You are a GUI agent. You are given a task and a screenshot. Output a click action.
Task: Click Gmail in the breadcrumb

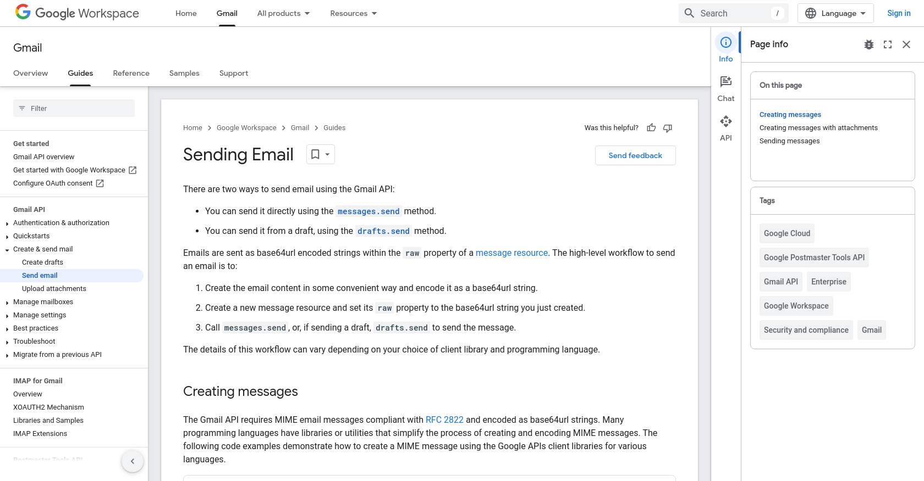tap(300, 128)
